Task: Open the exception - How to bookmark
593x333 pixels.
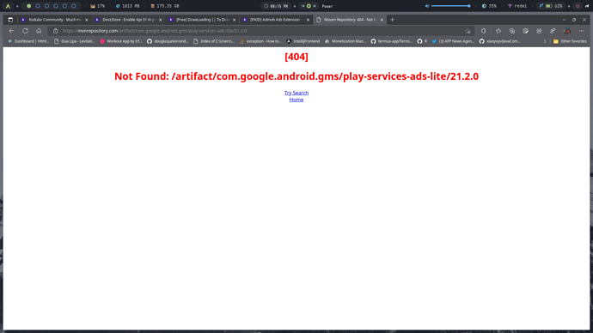Action: (260, 41)
